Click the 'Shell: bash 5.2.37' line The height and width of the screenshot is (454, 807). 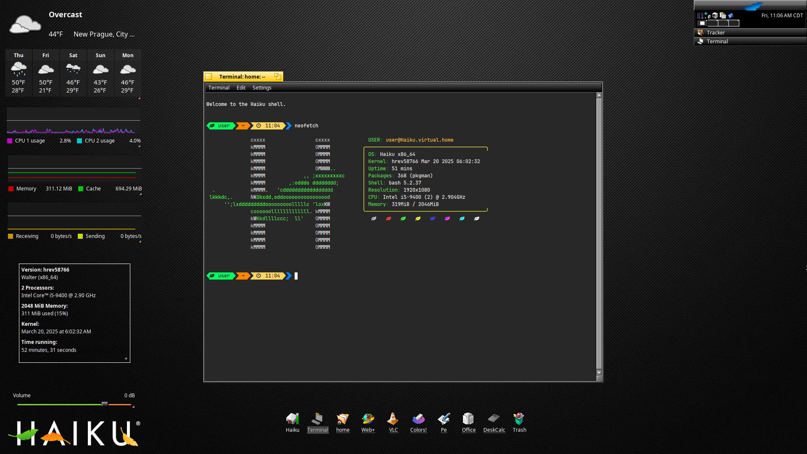pos(395,183)
